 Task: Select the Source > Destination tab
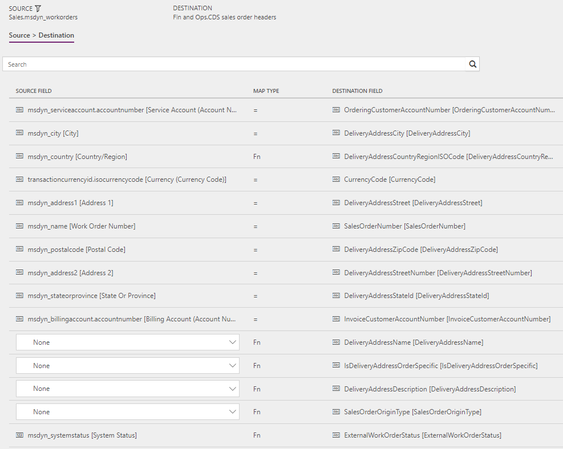[41, 35]
